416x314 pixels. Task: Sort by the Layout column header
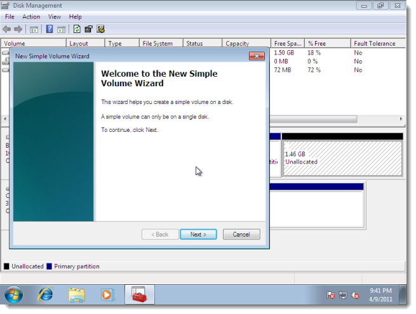point(85,44)
